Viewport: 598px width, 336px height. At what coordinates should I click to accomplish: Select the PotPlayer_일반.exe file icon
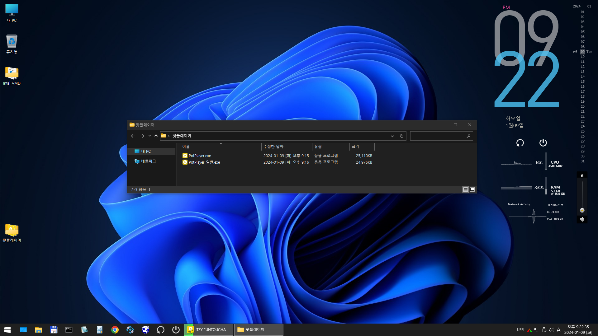pos(185,162)
